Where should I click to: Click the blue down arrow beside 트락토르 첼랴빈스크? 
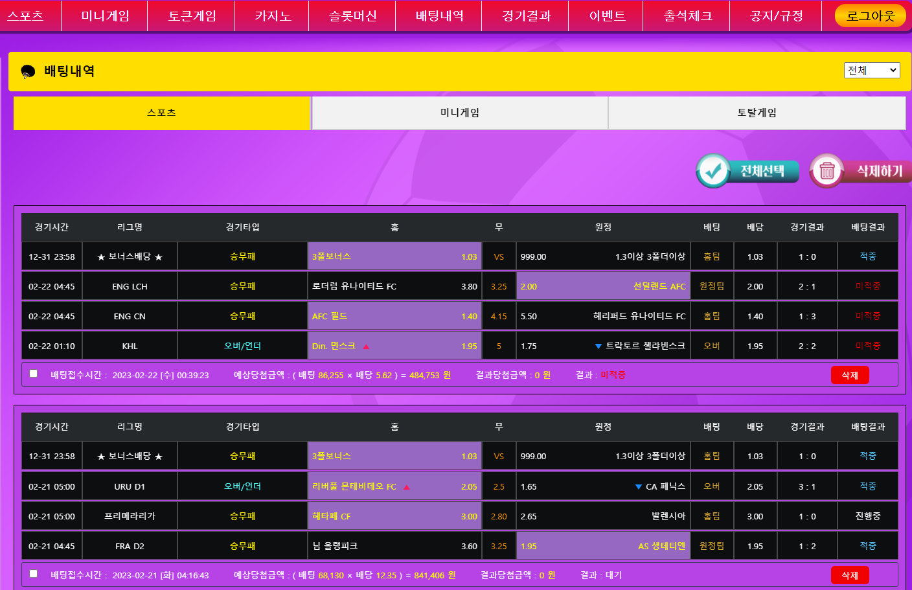point(598,346)
